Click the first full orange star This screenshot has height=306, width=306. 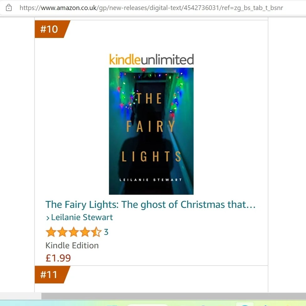click(x=51, y=232)
